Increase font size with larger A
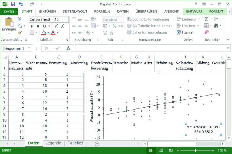Image resolution: width=232 pixels, height=154 pixels. tap(57, 26)
